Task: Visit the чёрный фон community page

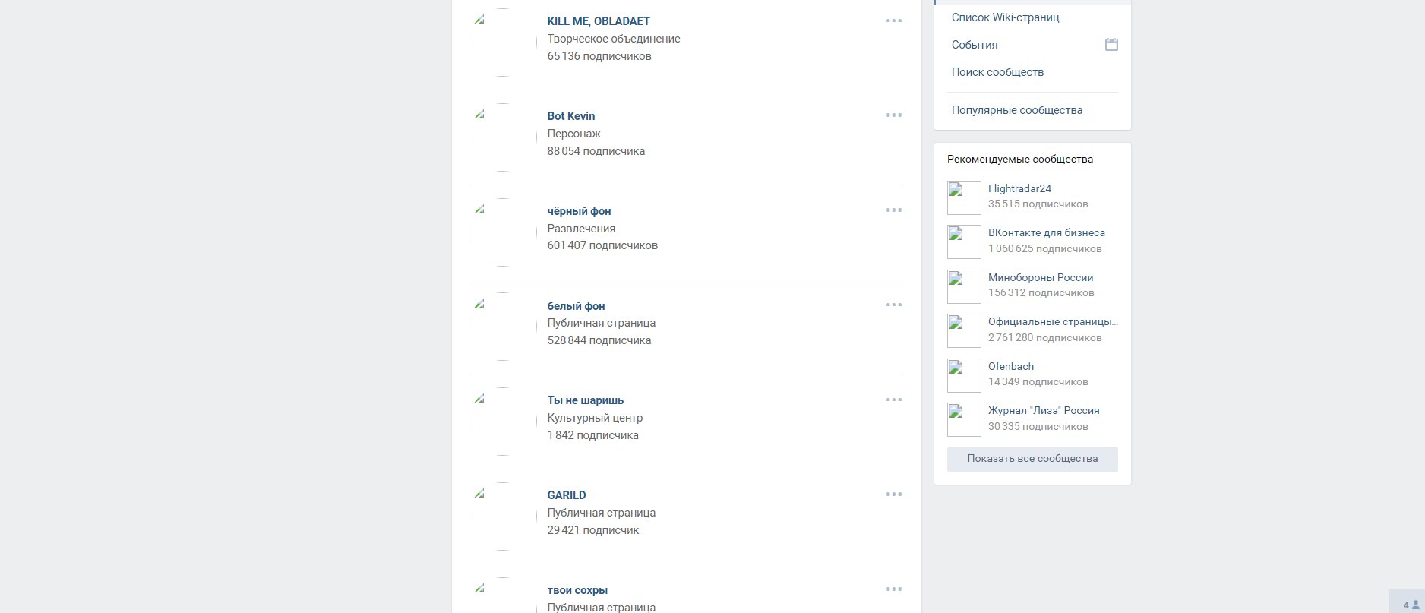Action: (579, 211)
